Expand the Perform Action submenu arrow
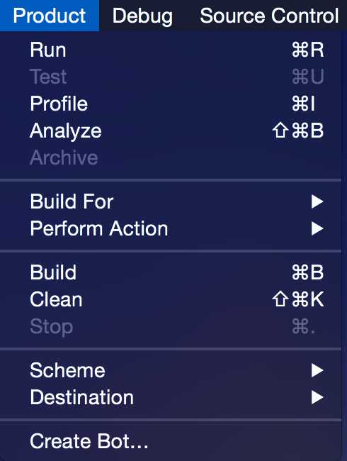The height and width of the screenshot is (461, 347). coord(317,228)
